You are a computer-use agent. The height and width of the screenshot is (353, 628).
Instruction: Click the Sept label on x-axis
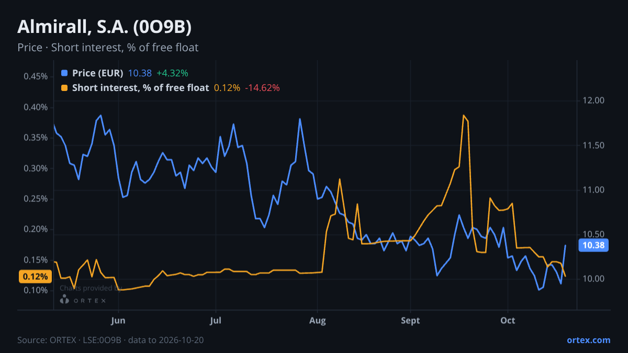(x=411, y=321)
